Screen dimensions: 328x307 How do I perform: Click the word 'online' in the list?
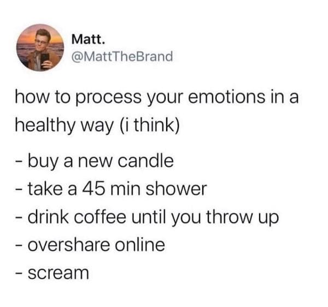pyautogui.click(x=140, y=245)
